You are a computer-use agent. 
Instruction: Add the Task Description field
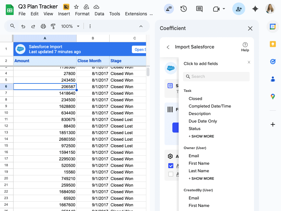point(199,113)
